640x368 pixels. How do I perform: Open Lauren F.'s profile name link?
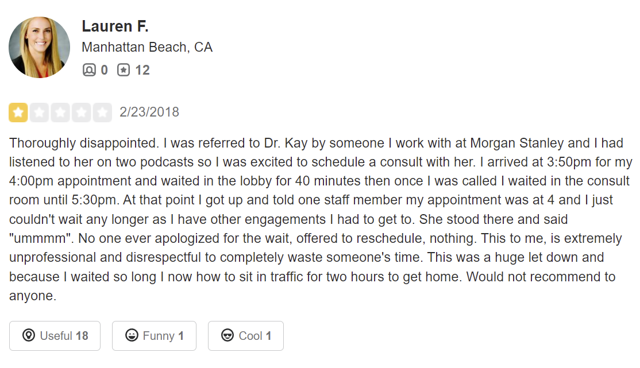point(115,26)
